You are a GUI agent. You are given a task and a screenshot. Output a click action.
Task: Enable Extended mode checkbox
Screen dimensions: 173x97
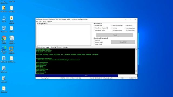click(x=112, y=30)
